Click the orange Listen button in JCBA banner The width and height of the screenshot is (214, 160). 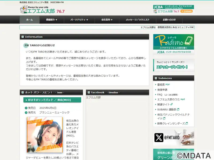point(186,11)
